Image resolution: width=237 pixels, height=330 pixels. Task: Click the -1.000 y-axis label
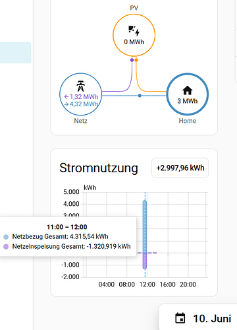[70, 265]
